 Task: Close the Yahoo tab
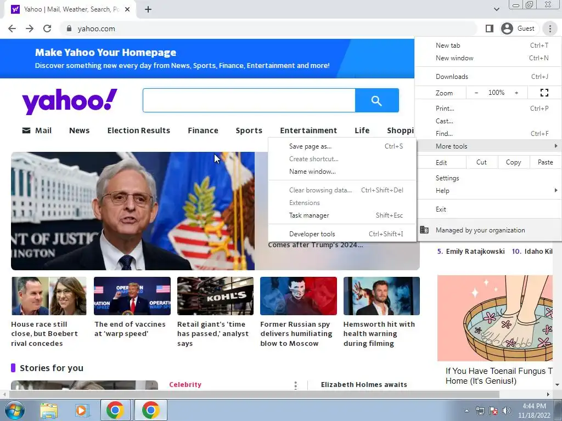pos(127,9)
